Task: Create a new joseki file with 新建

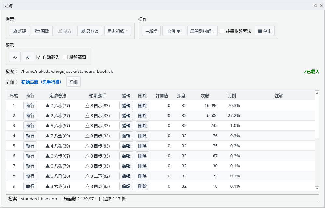Action: coord(19,31)
